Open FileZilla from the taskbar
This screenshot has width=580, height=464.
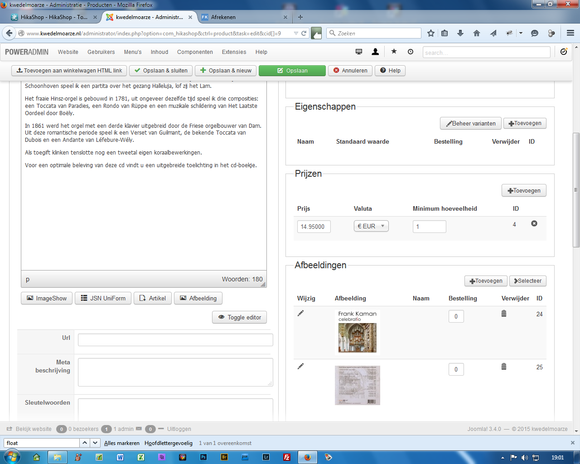click(x=287, y=457)
